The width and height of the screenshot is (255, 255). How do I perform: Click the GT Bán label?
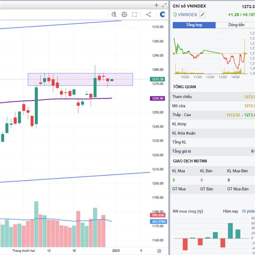click(x=207, y=189)
